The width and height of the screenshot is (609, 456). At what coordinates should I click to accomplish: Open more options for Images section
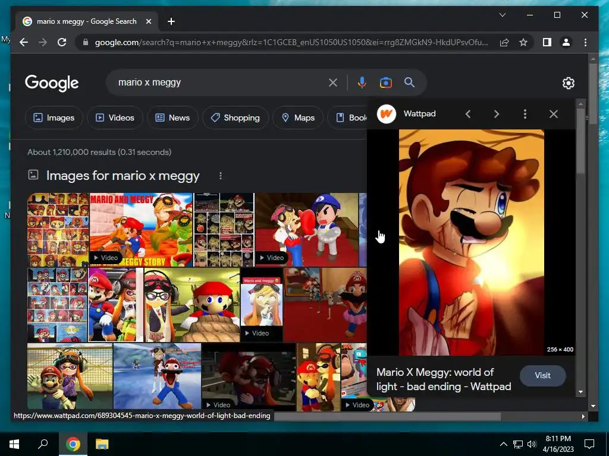(x=220, y=176)
